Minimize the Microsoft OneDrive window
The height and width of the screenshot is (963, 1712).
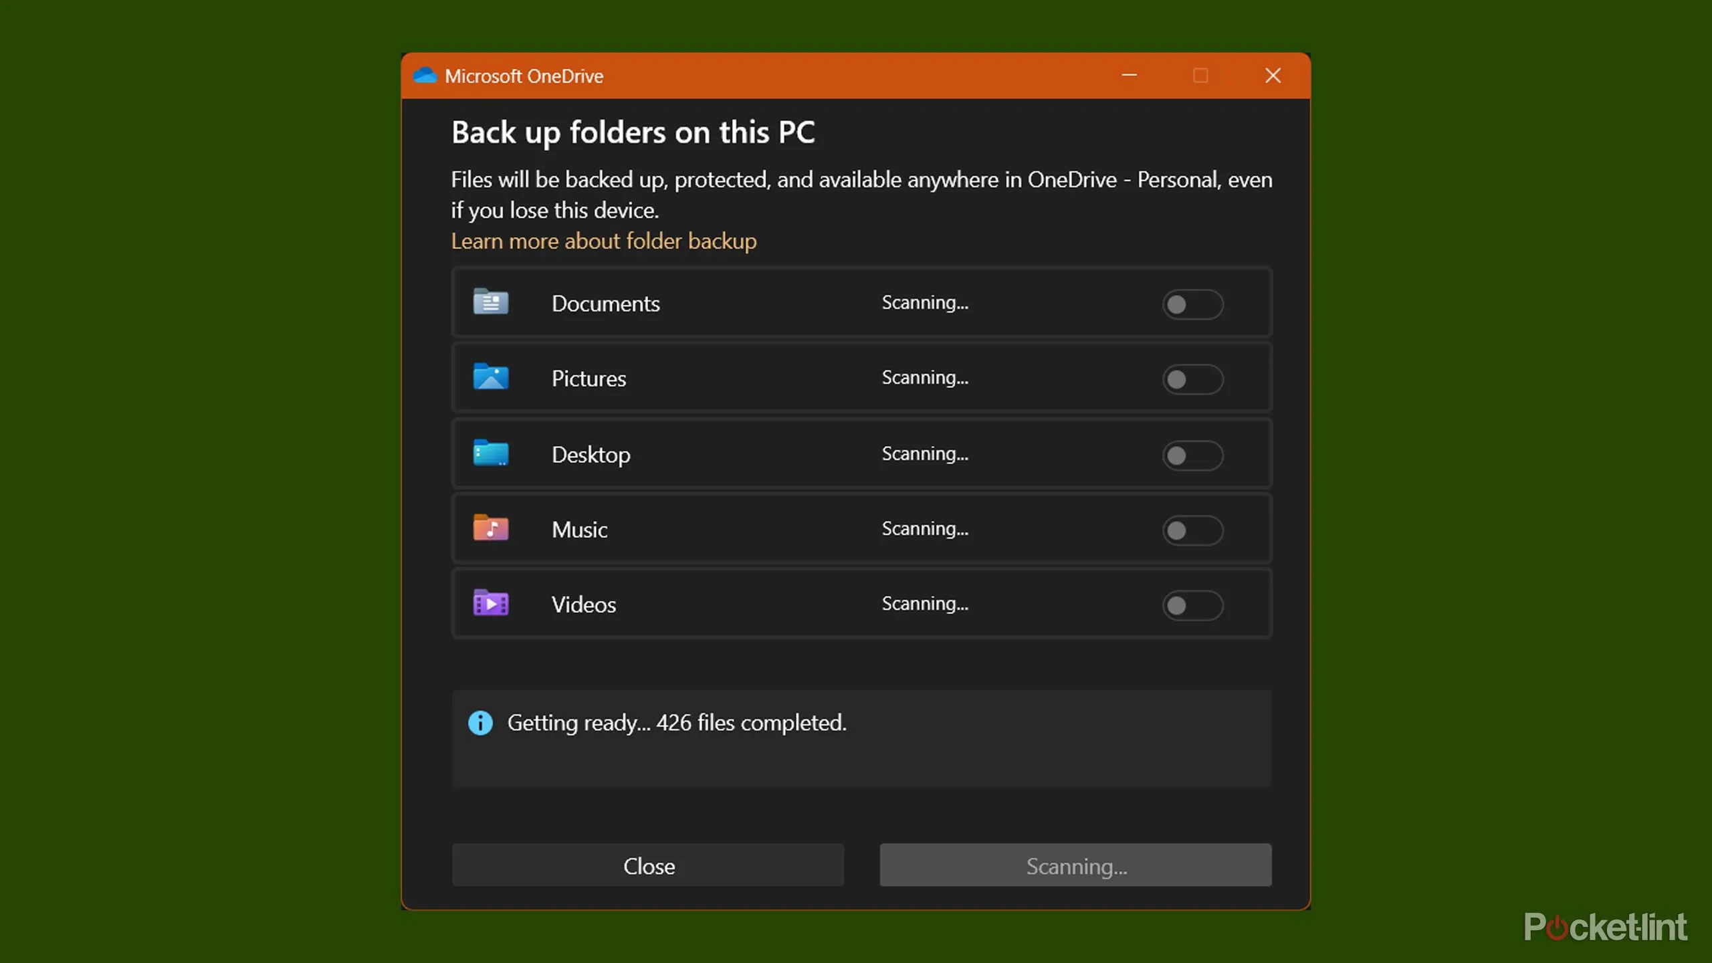pyautogui.click(x=1130, y=75)
